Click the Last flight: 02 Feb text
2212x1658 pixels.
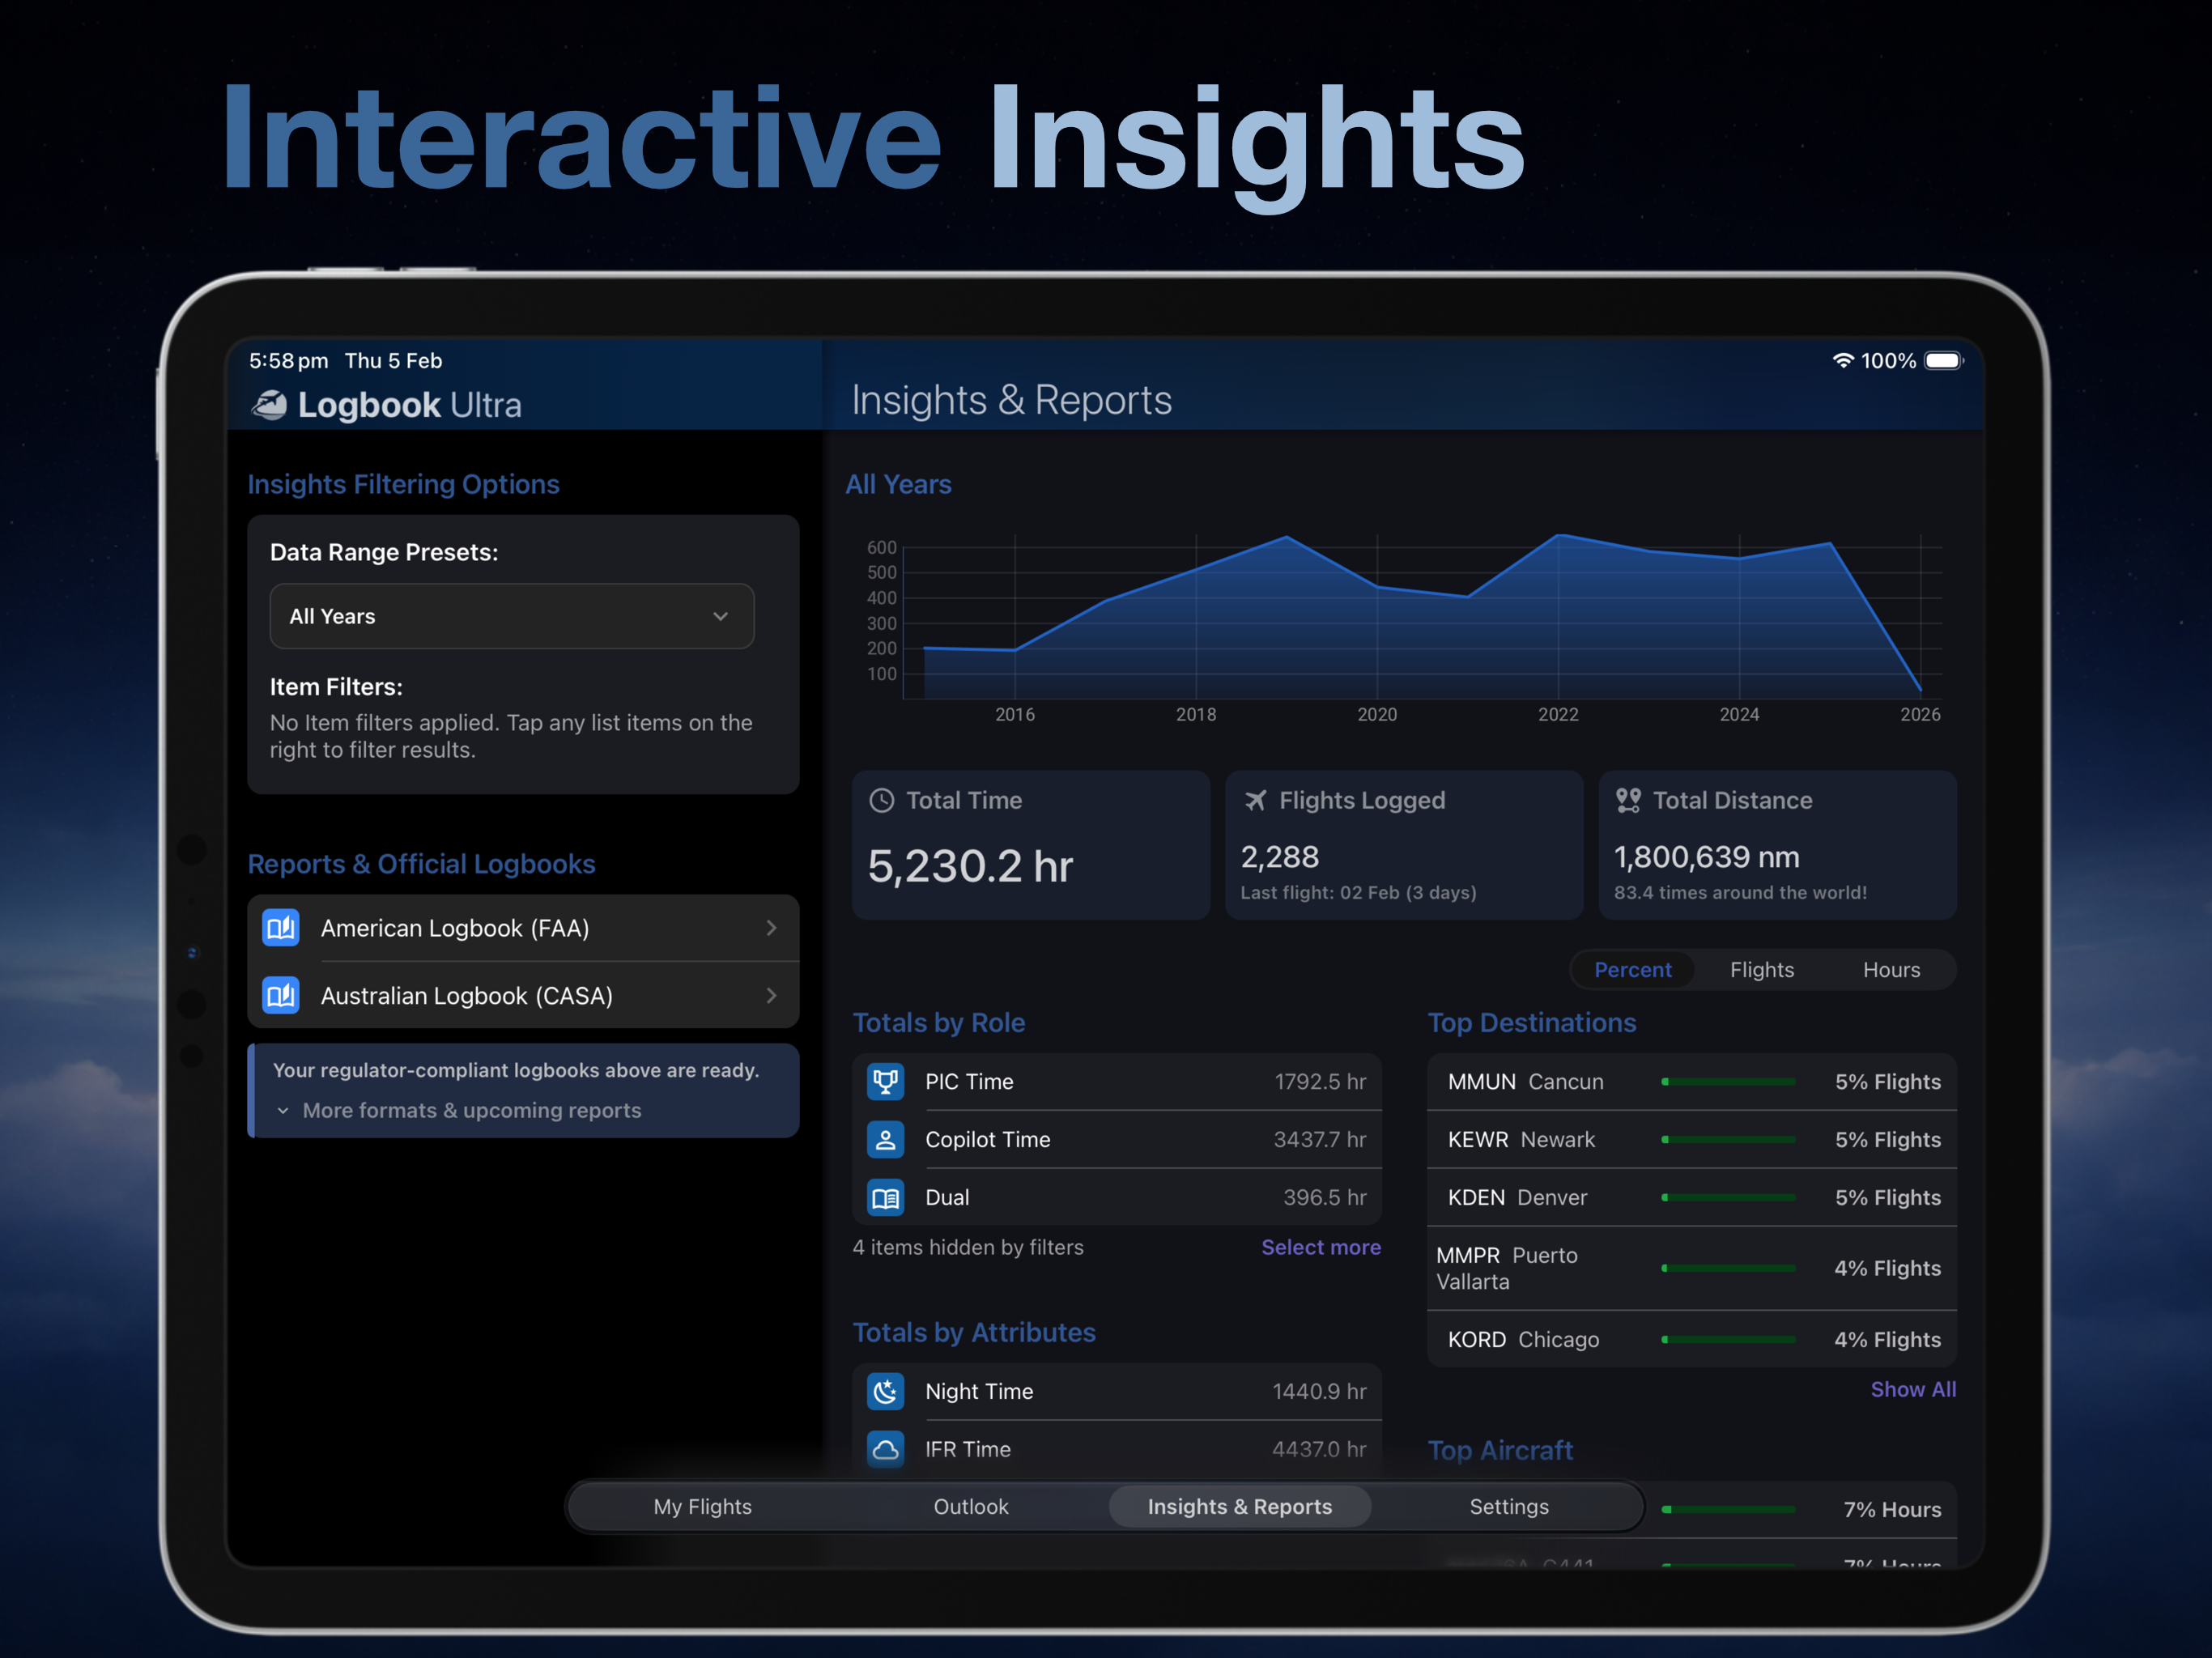coord(1359,893)
